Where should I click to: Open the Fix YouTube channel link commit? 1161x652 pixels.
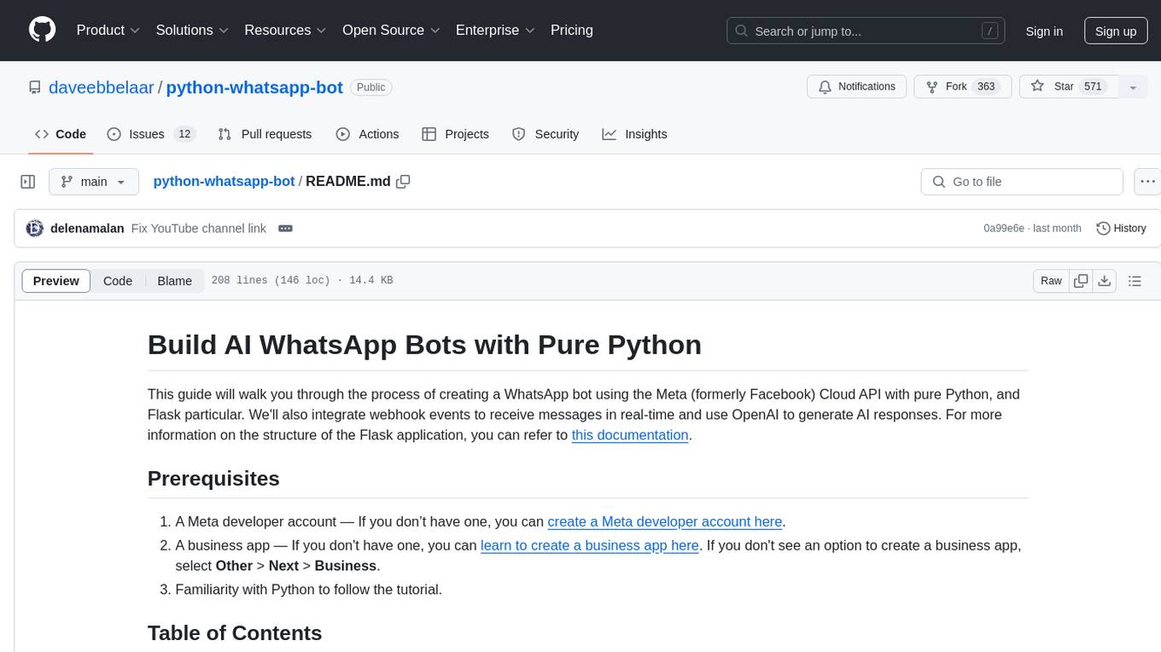[198, 228]
